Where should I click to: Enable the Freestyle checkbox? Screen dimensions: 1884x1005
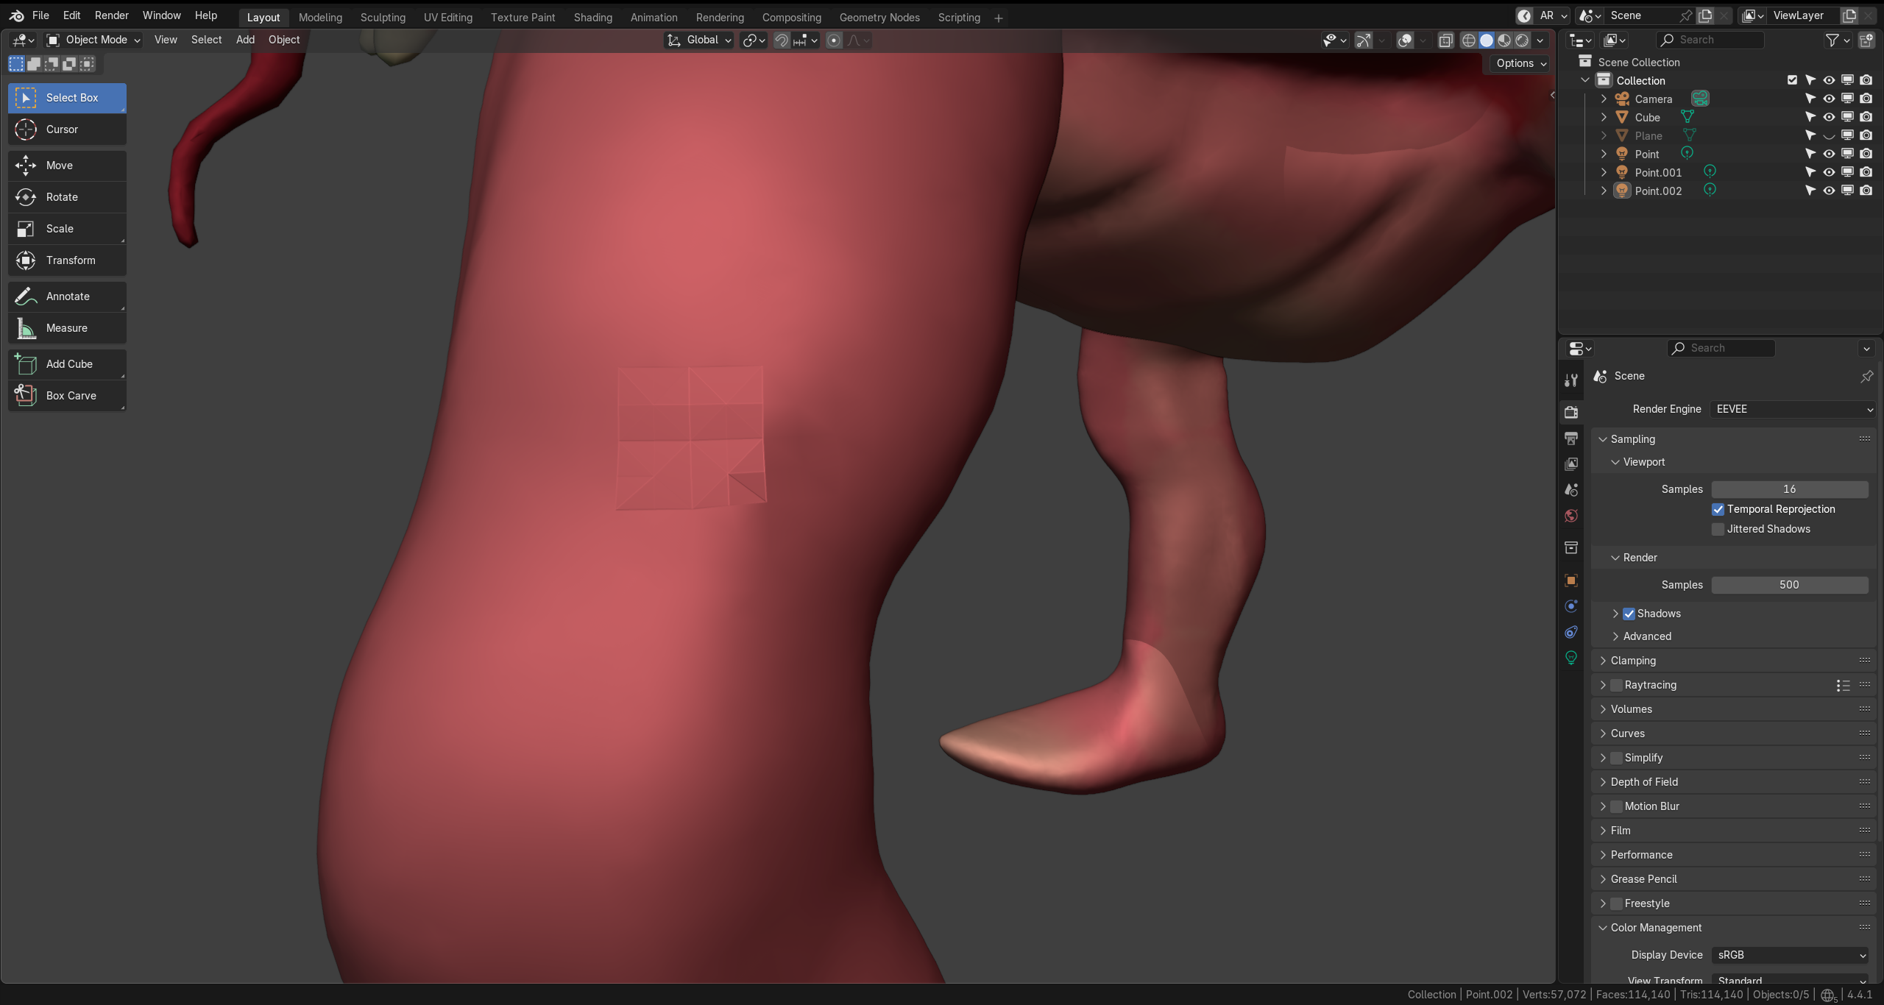click(x=1616, y=903)
